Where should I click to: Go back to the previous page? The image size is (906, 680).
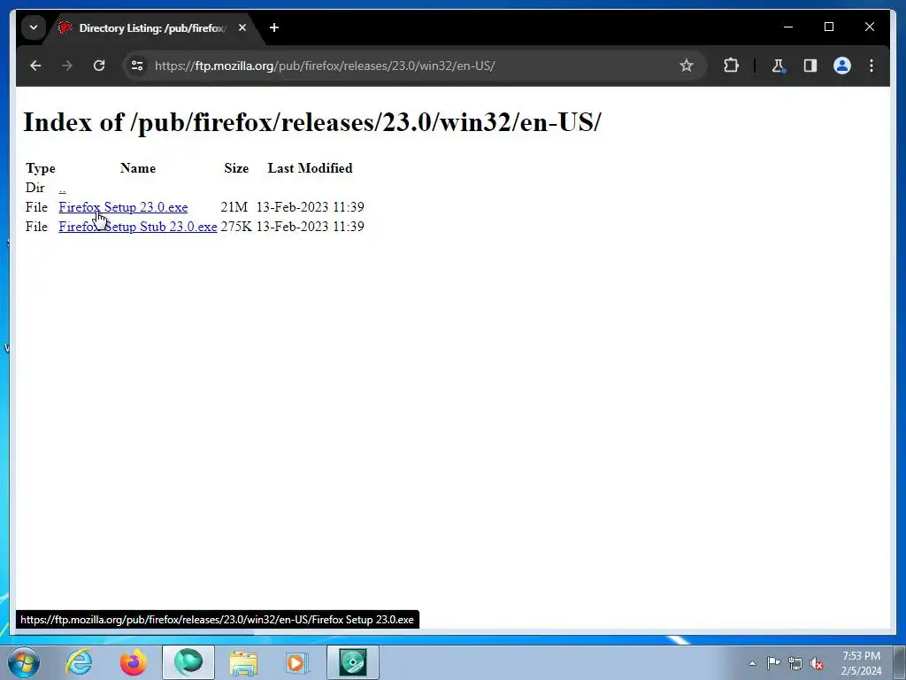tap(35, 66)
